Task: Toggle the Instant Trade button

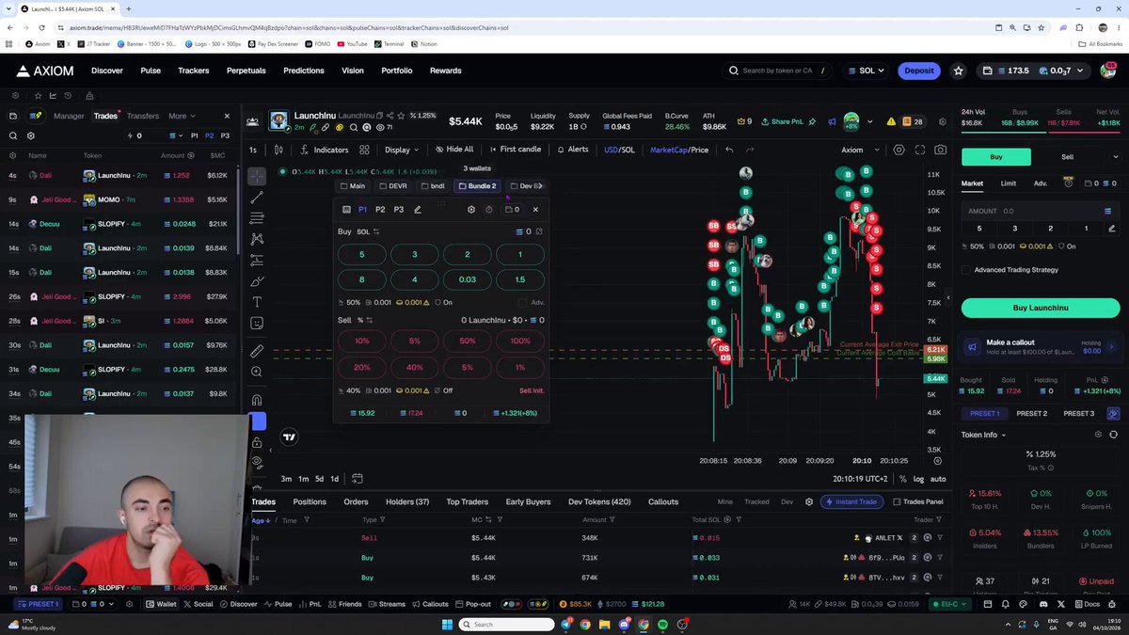Action: [x=851, y=502]
